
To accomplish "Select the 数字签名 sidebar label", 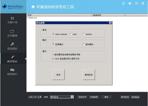I will (12, 62).
